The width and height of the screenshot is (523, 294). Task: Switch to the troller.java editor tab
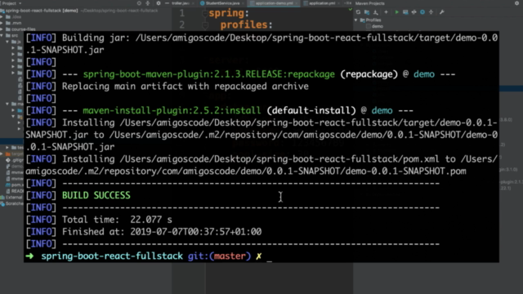(181, 3)
